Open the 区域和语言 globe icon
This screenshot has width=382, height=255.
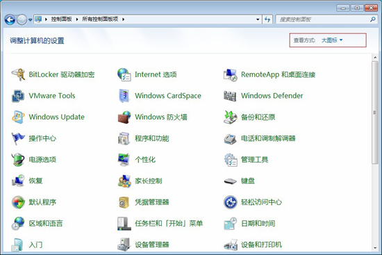18,223
